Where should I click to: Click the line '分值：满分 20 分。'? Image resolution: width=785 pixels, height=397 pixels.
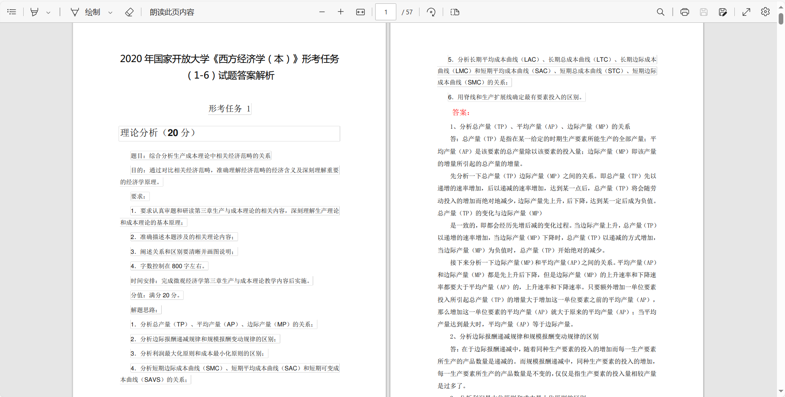(157, 295)
